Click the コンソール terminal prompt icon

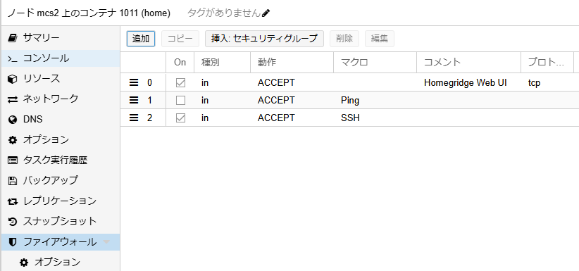click(13, 58)
